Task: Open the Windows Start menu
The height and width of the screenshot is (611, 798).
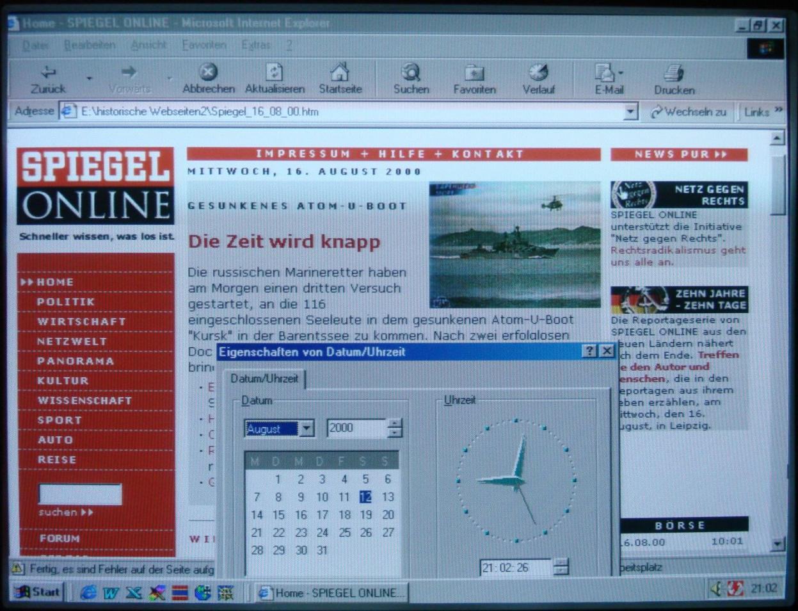Action: [37, 592]
